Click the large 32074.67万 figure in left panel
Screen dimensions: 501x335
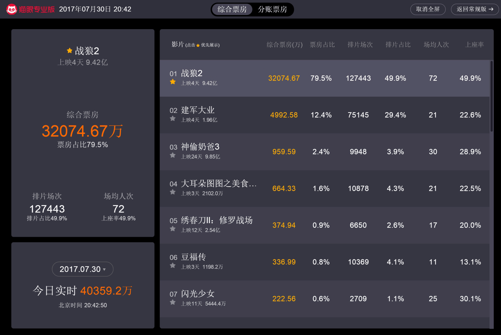82,131
